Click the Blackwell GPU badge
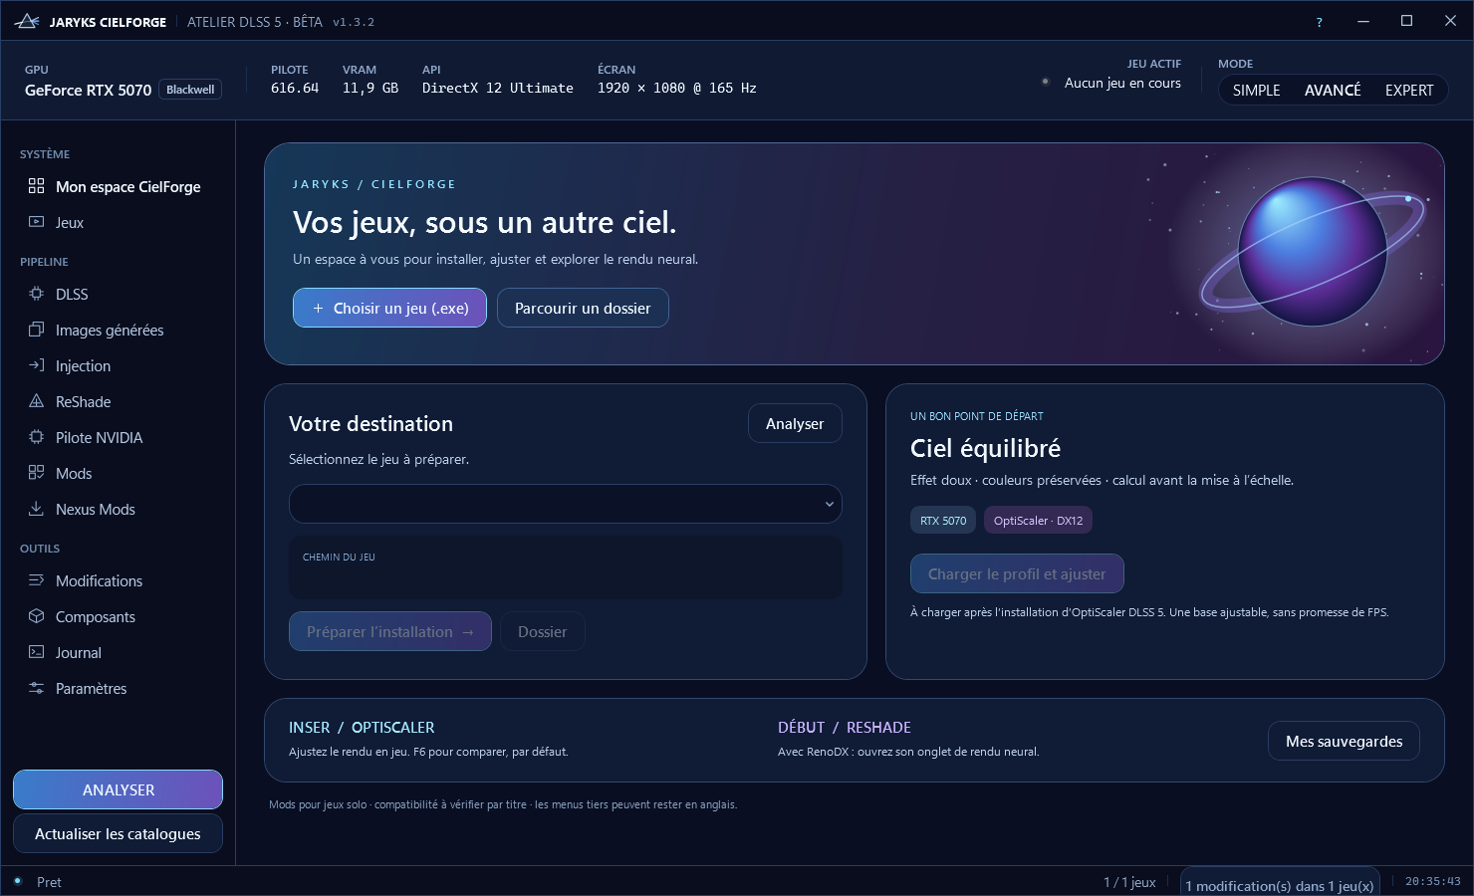1474x896 pixels. [190, 90]
